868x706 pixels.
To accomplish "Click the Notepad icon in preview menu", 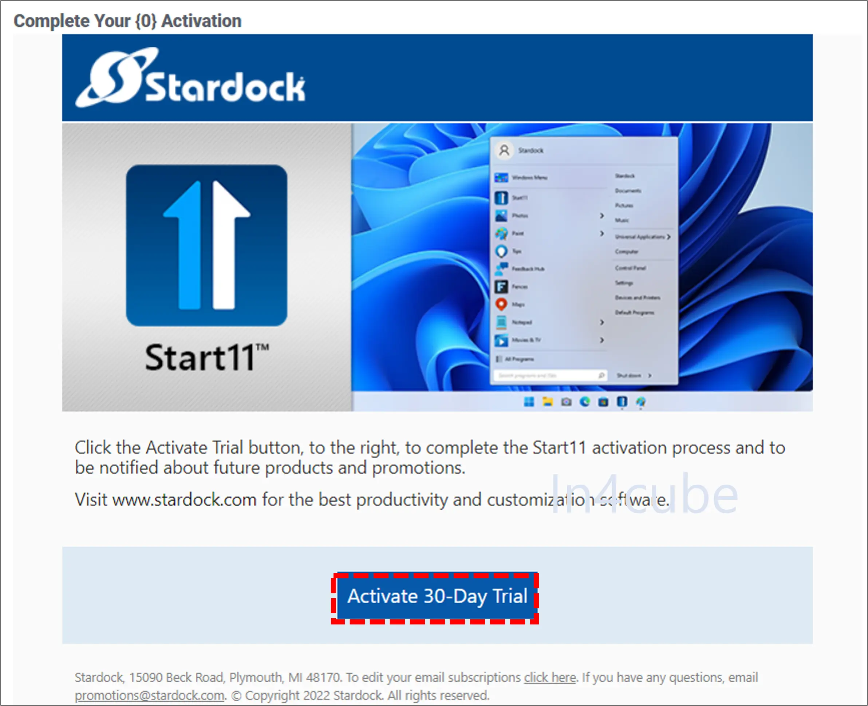I will pyautogui.click(x=501, y=322).
